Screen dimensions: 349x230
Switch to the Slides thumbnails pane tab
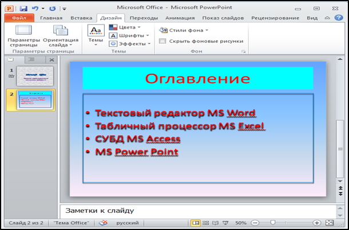pos(11,60)
